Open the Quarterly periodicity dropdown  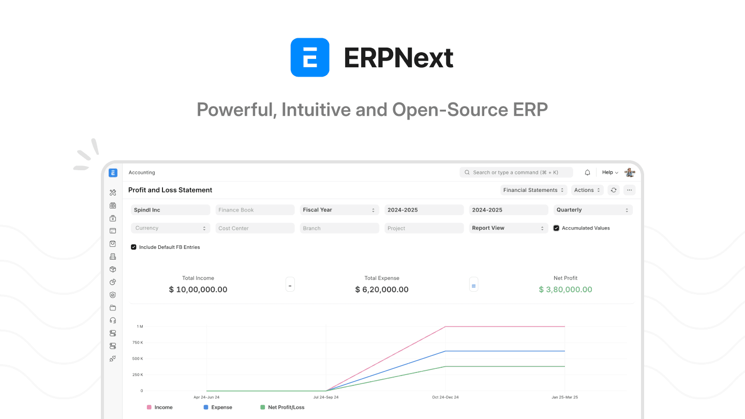[x=593, y=209]
